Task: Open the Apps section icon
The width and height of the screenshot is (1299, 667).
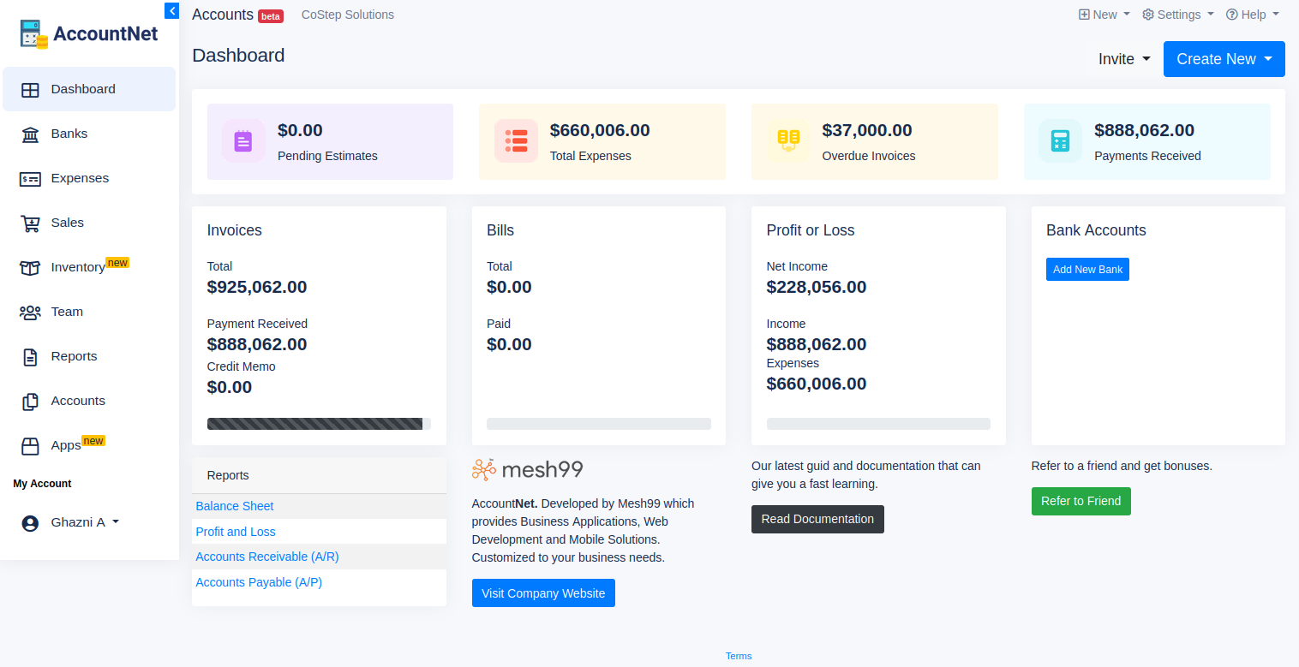Action: coord(31,445)
